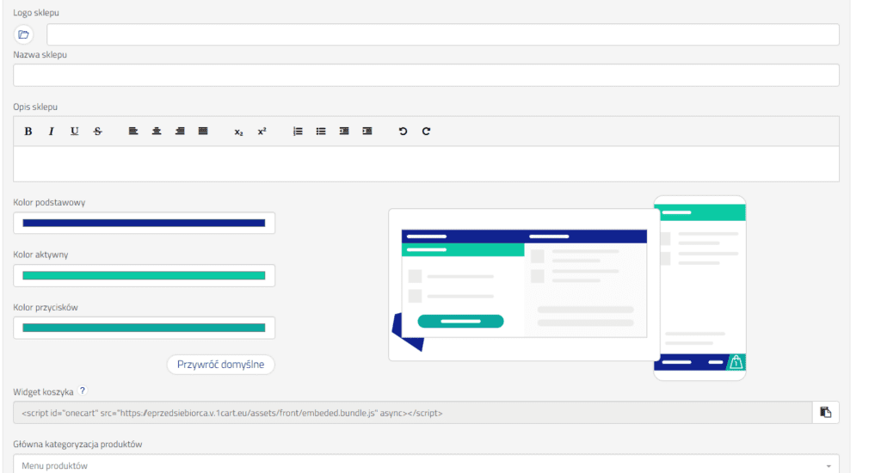Redo the last editor change
Screen dimensions: 881x473
coord(426,132)
